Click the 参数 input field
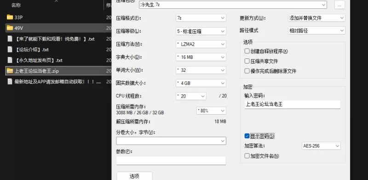368x180 pixels. pos(171,161)
